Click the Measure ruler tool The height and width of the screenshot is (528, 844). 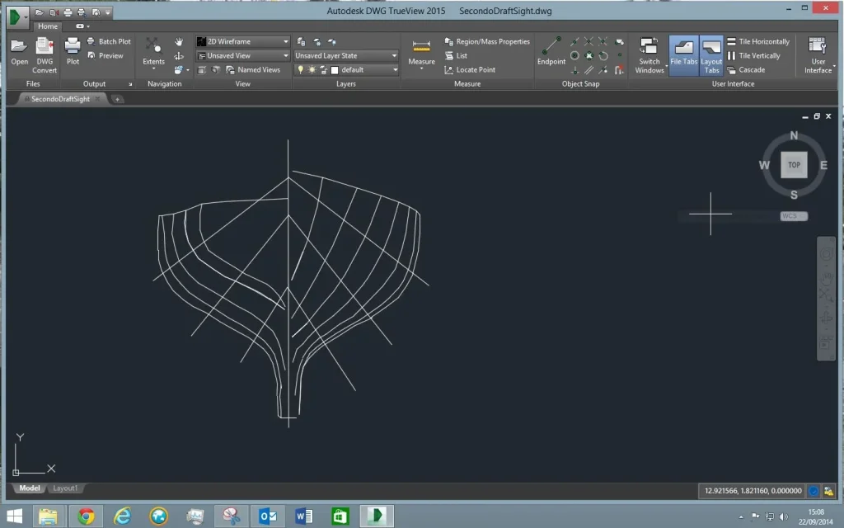[x=421, y=52]
